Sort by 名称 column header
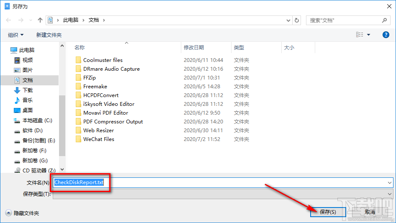Screen dimensions: 396x223 click(79, 47)
